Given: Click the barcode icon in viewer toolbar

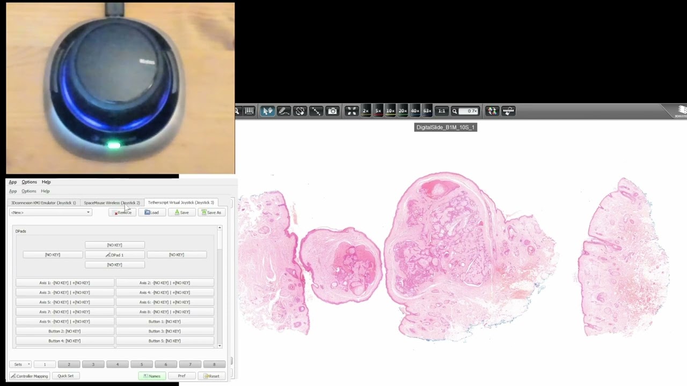Looking at the screenshot, I should [x=249, y=111].
